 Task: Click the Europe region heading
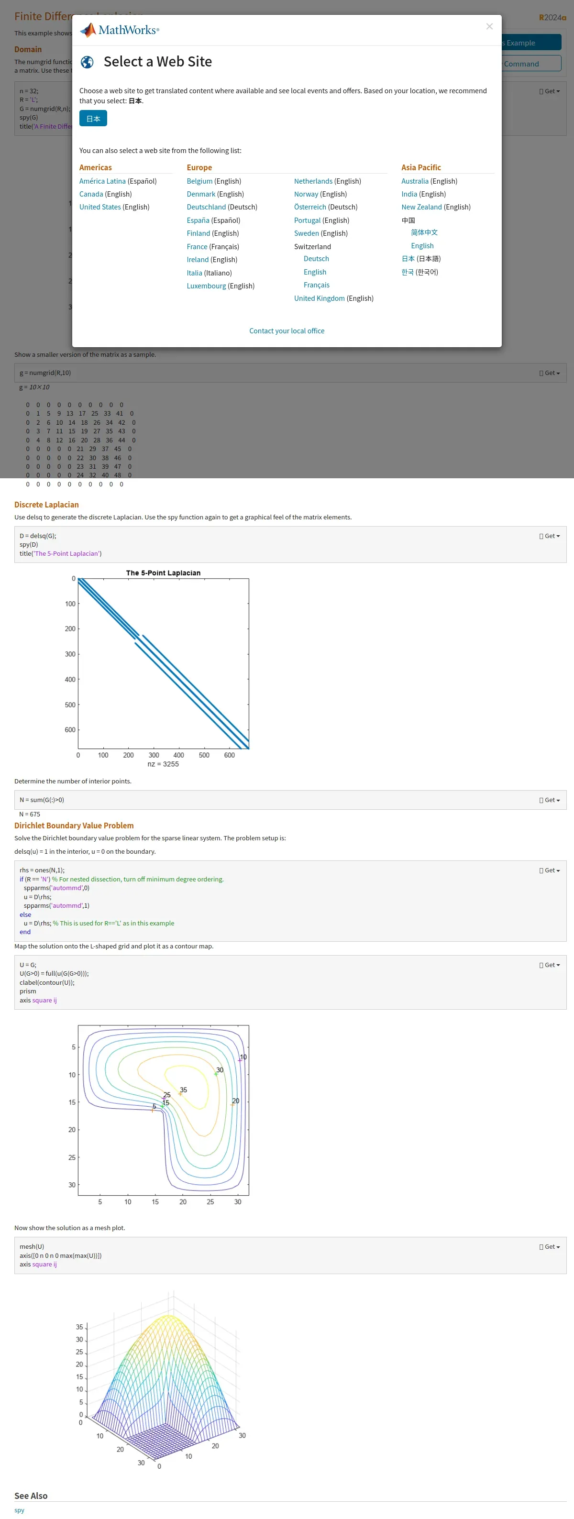click(199, 167)
